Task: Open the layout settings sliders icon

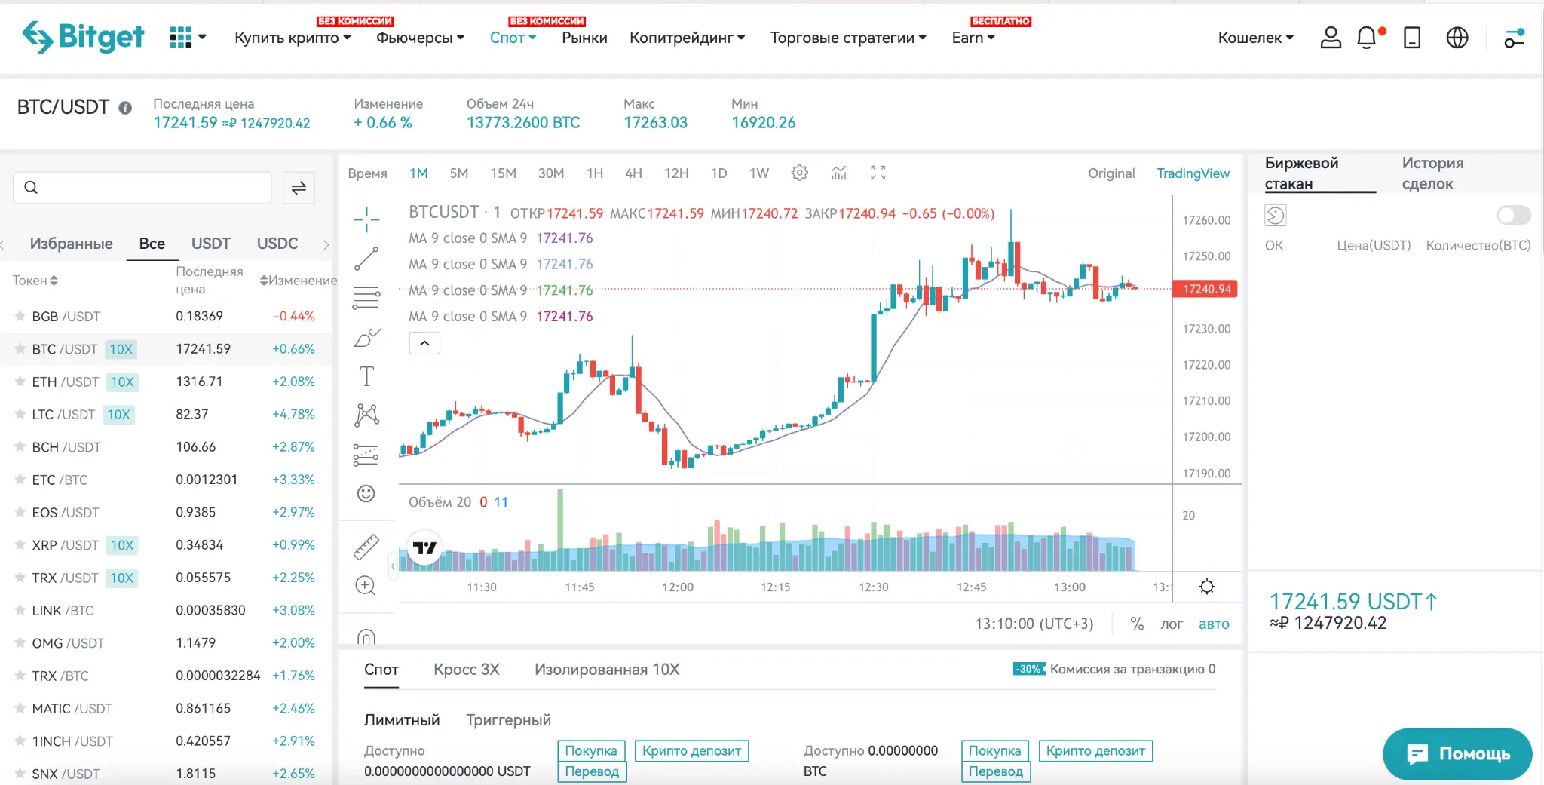Action: (1515, 37)
